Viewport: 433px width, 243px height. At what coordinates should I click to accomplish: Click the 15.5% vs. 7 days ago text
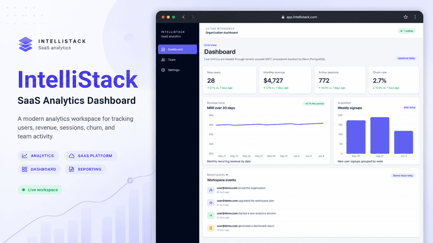click(386, 88)
